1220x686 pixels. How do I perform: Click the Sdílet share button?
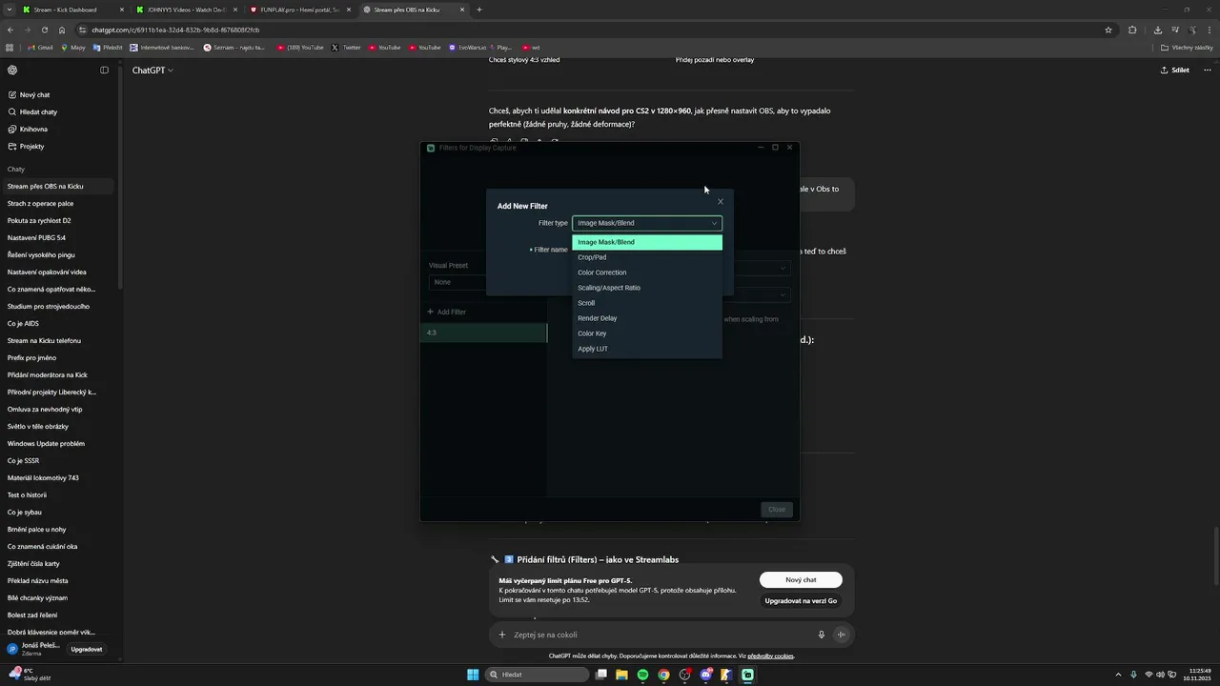tap(1174, 70)
